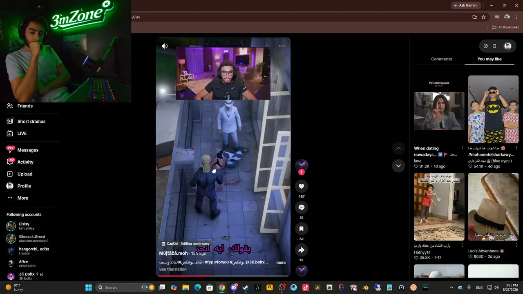Open options for the #mohanedelsharkawy card
The height and width of the screenshot is (294, 523).
(x=516, y=148)
